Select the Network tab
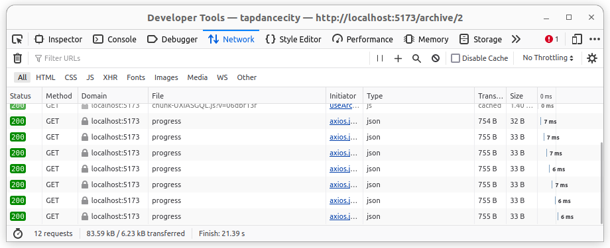The height and width of the screenshot is (248, 610). coord(231,39)
